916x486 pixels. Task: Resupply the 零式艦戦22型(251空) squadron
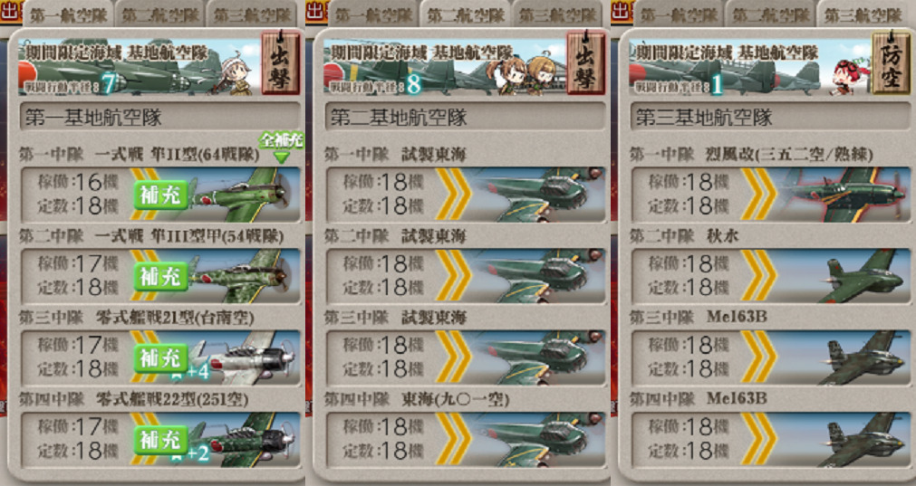tap(161, 440)
